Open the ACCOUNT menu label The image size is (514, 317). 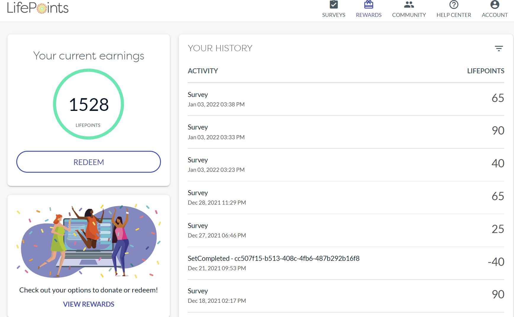495,15
